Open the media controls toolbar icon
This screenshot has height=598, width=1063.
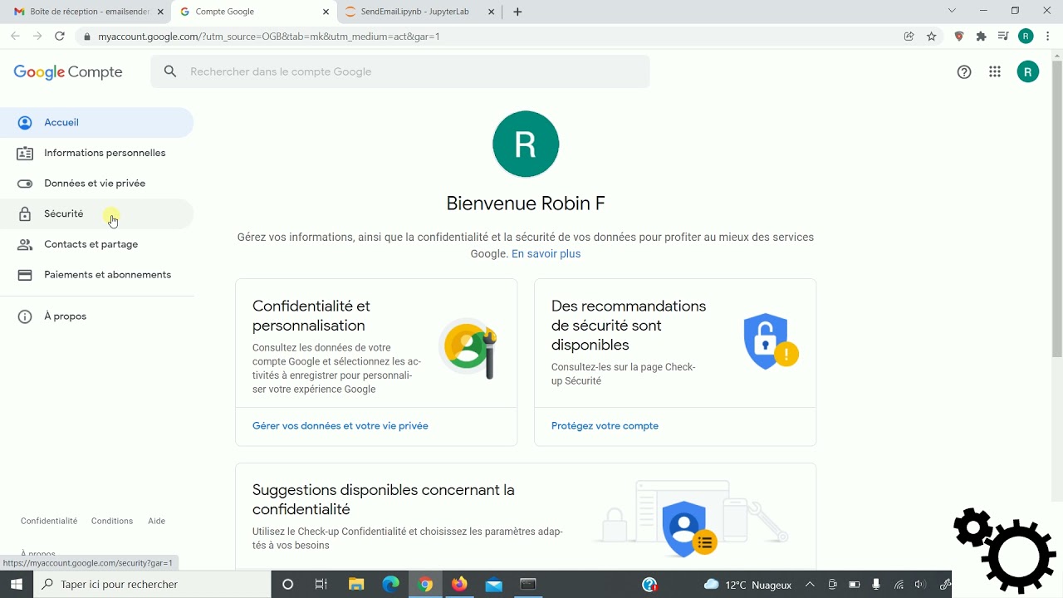1003,37
